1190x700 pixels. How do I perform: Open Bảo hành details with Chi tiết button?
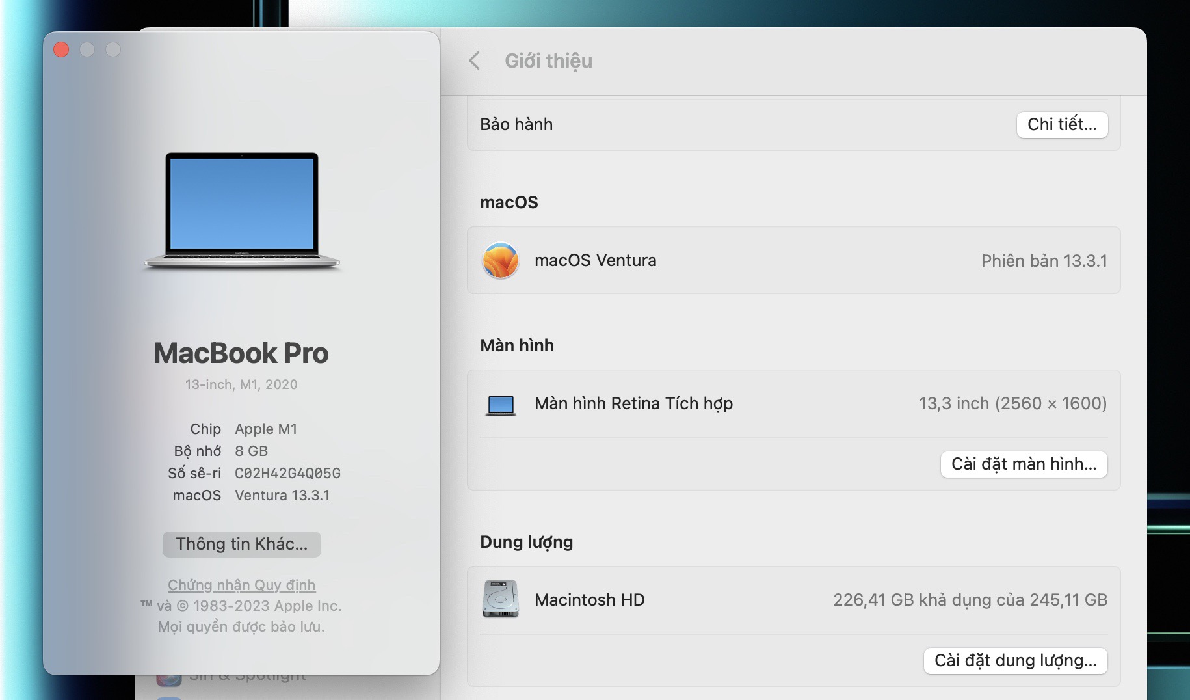click(x=1062, y=124)
